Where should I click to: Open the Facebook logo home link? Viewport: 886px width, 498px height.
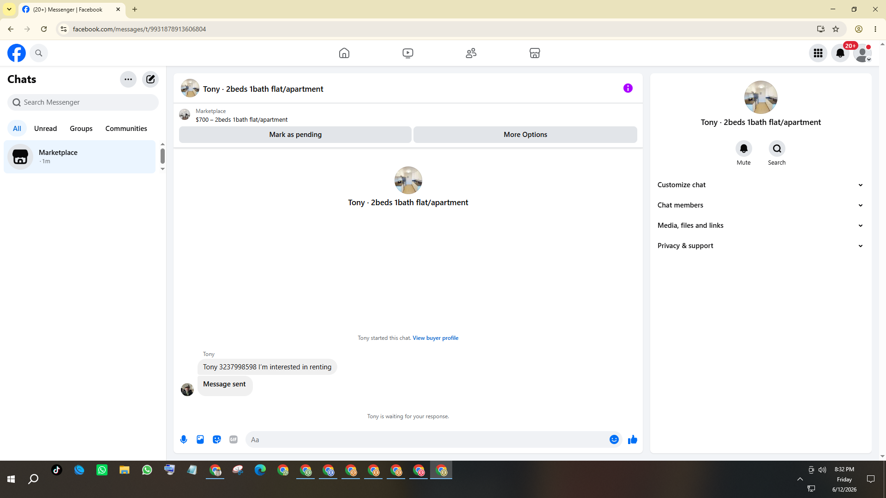[17, 53]
